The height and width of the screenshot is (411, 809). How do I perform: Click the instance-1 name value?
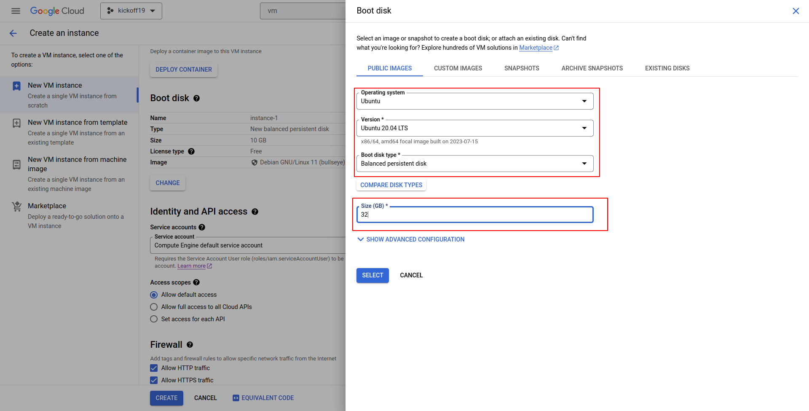[x=264, y=118]
